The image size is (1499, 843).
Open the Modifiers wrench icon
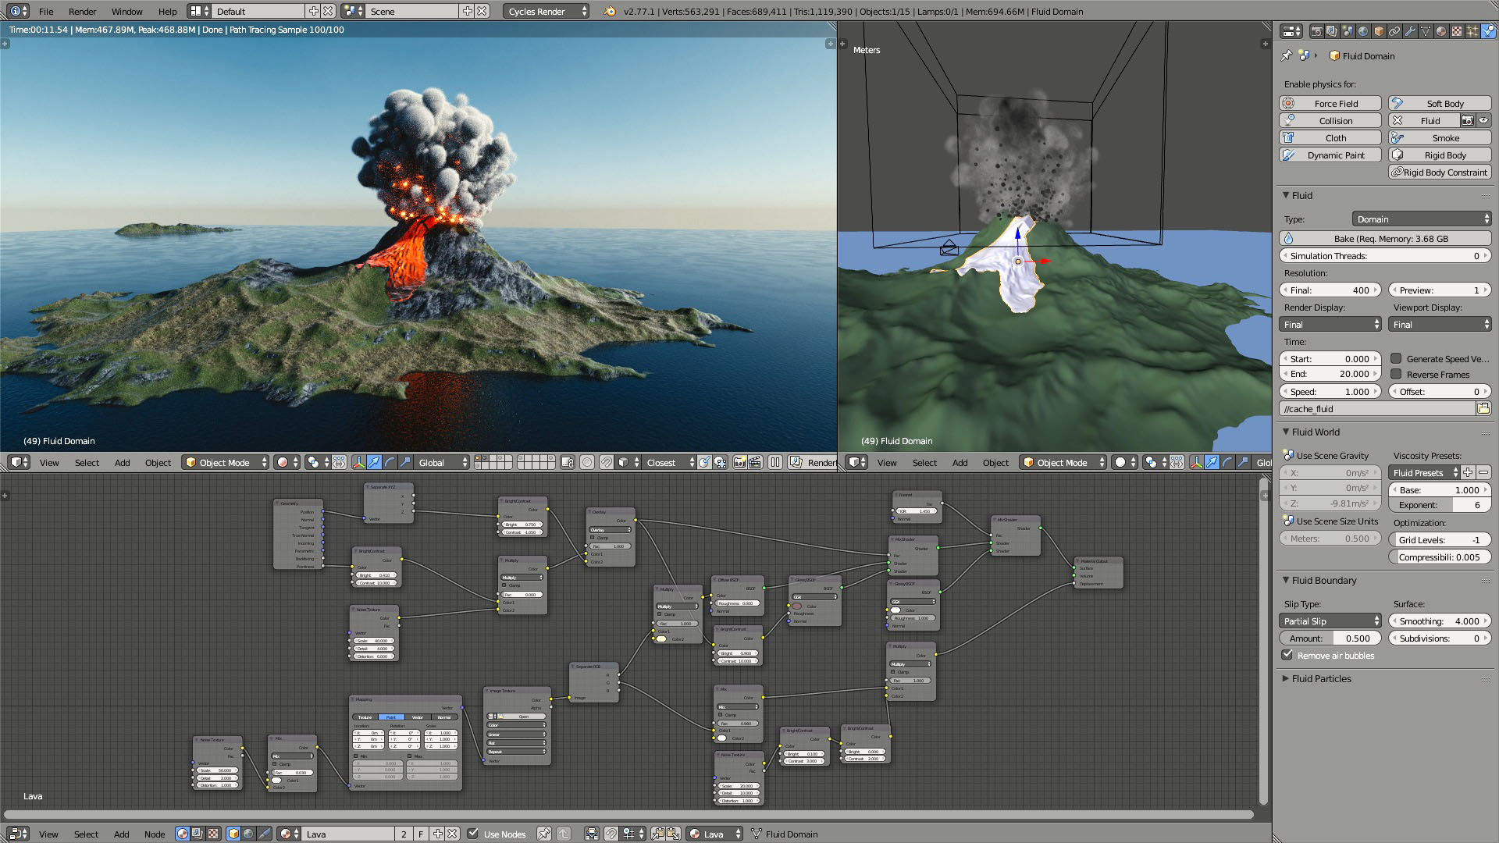point(1411,31)
